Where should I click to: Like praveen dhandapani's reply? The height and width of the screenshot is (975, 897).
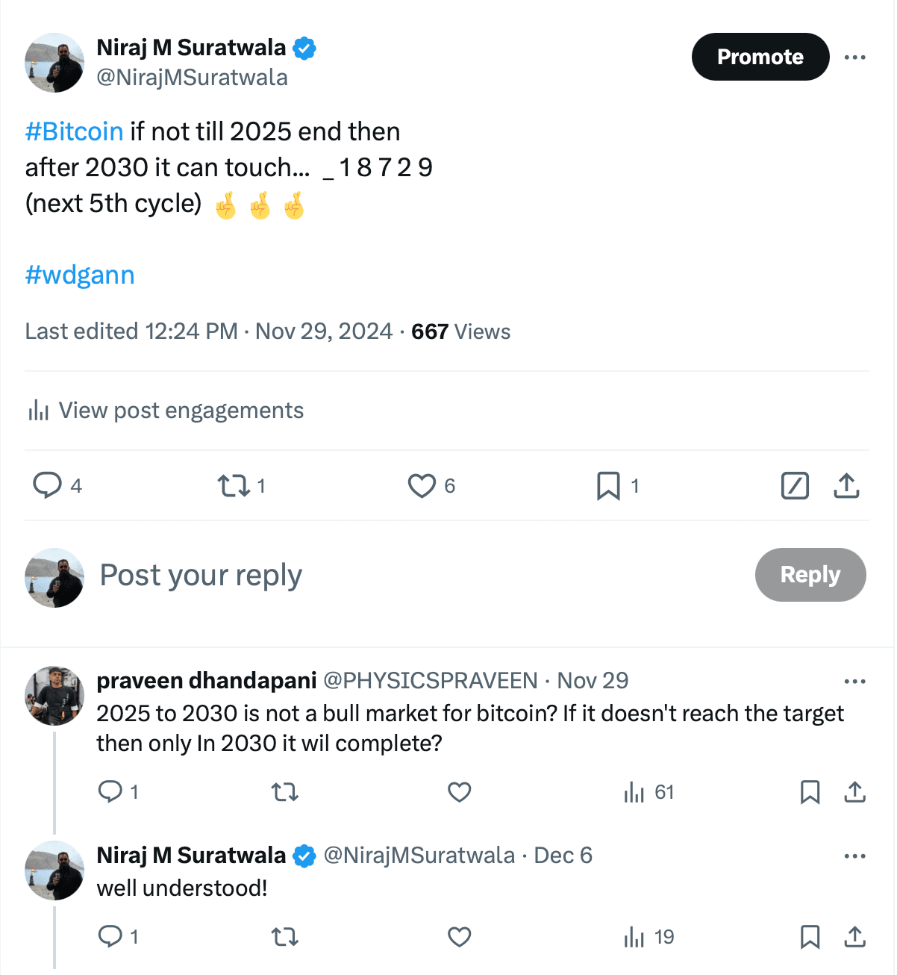pos(459,793)
